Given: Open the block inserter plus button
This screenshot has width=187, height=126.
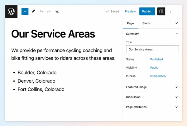Looking at the screenshot, I should (25, 12).
